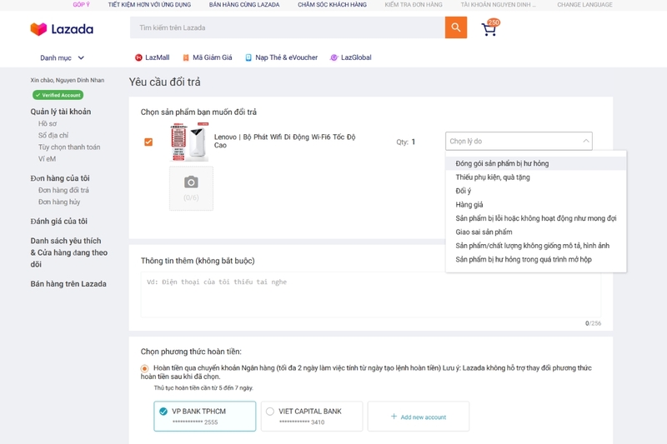Viewport: 667px width, 444px height.
Task: Click Tiết kiệm hơn với ứng dụng link
Action: (x=149, y=5)
